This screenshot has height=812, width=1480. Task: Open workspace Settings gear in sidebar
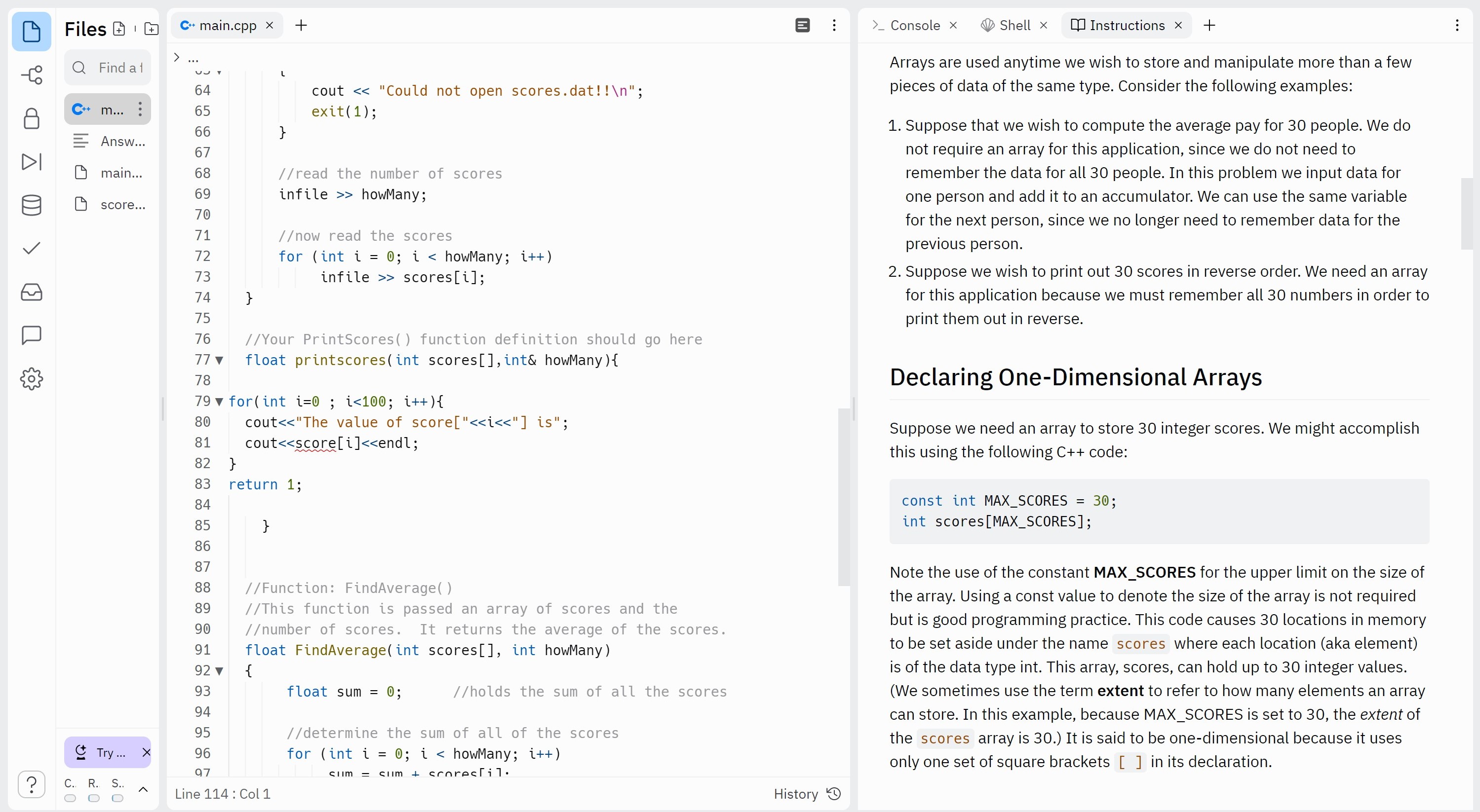coord(32,378)
